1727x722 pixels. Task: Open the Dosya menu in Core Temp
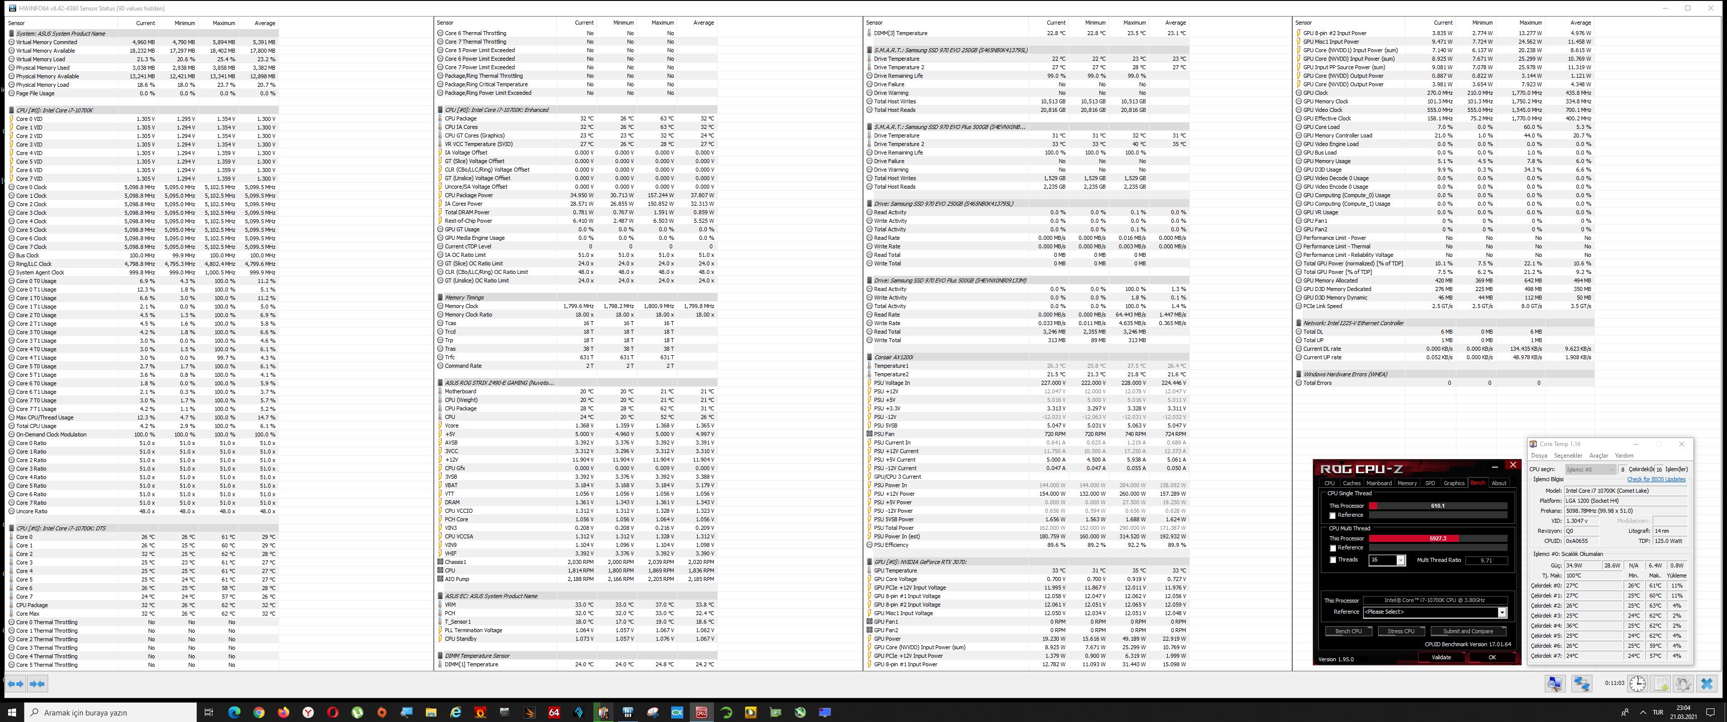[1539, 456]
